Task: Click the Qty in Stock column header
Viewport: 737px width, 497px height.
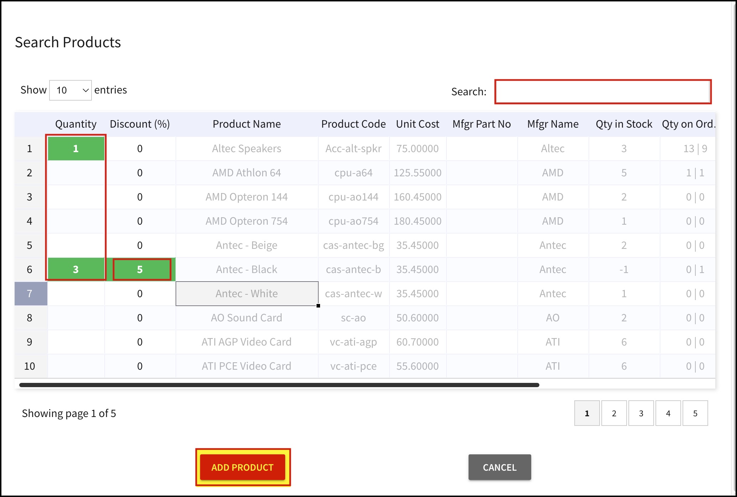Action: (x=624, y=124)
